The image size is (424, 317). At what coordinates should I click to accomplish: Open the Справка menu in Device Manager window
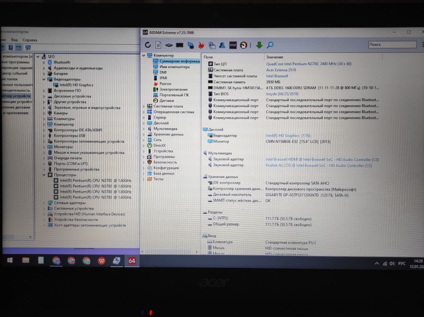click(30, 40)
